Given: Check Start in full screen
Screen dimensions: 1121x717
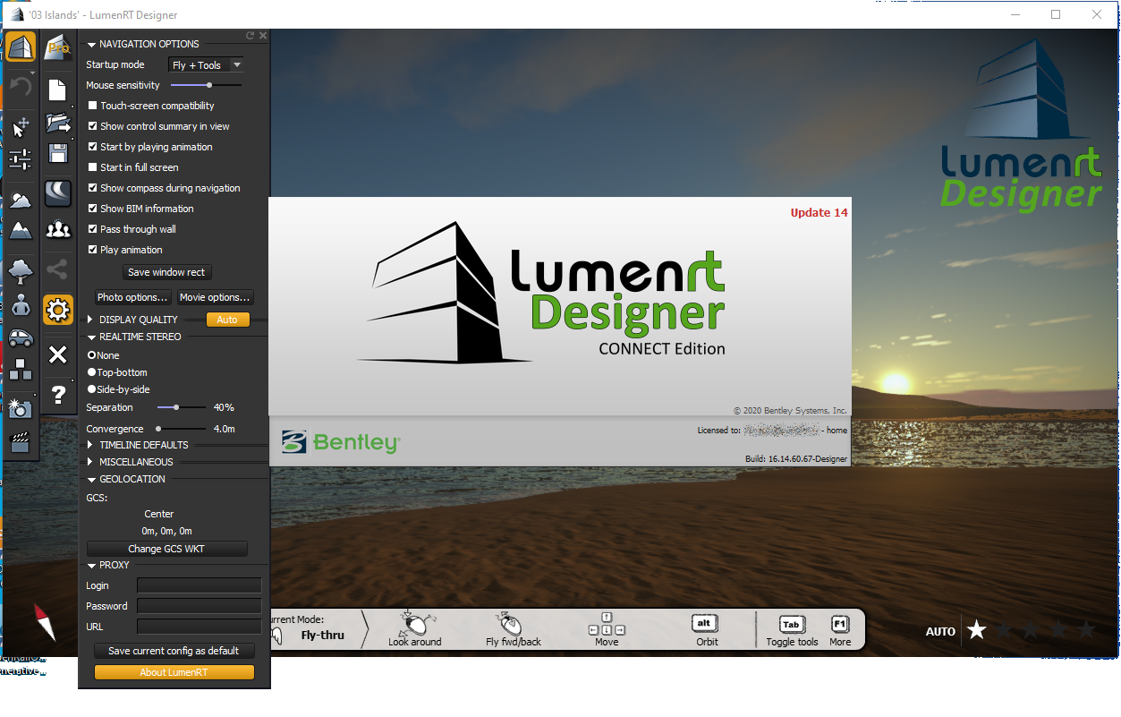Looking at the screenshot, I should (x=92, y=167).
